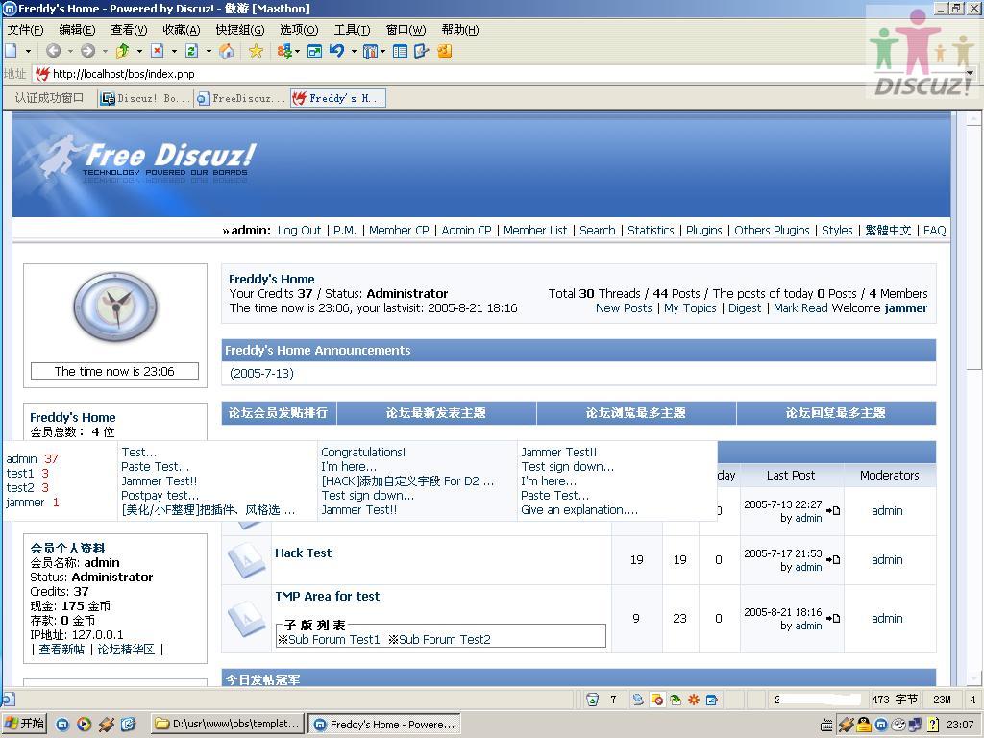Viewport: 984px width, 738px height.
Task: Click the QQ penguin tray icon
Action: (864, 725)
